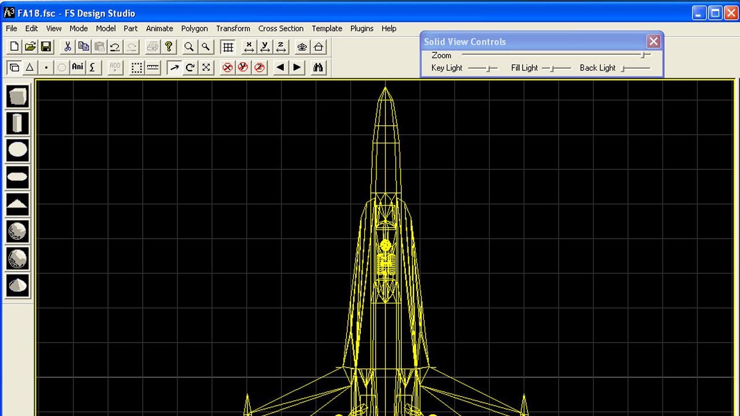Open the Model menu
This screenshot has height=416, width=740.
point(106,28)
